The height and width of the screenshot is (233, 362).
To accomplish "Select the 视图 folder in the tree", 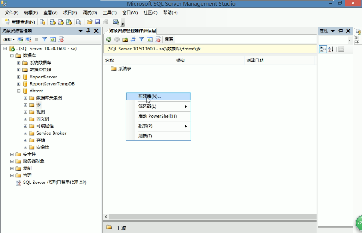I will click(41, 112).
